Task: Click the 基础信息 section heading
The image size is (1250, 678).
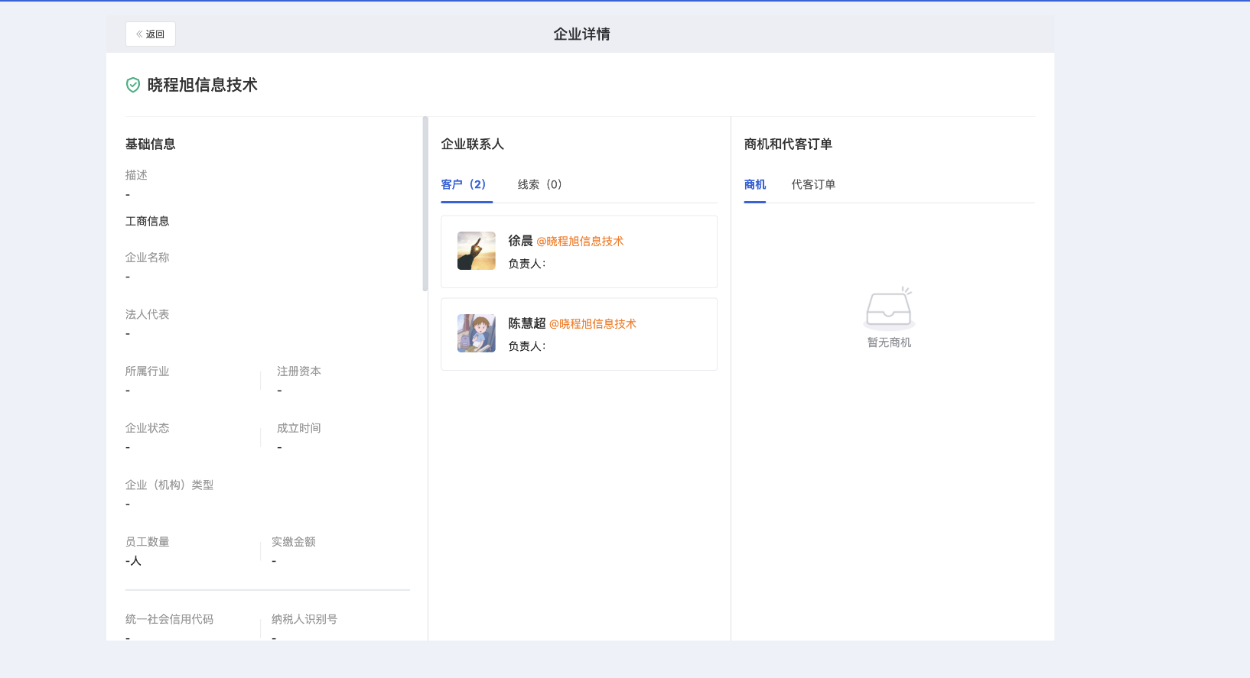Action: 151,144
